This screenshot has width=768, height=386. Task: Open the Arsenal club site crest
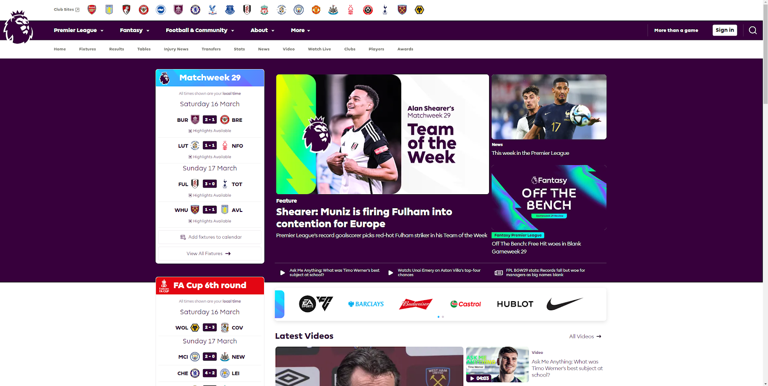tap(92, 10)
